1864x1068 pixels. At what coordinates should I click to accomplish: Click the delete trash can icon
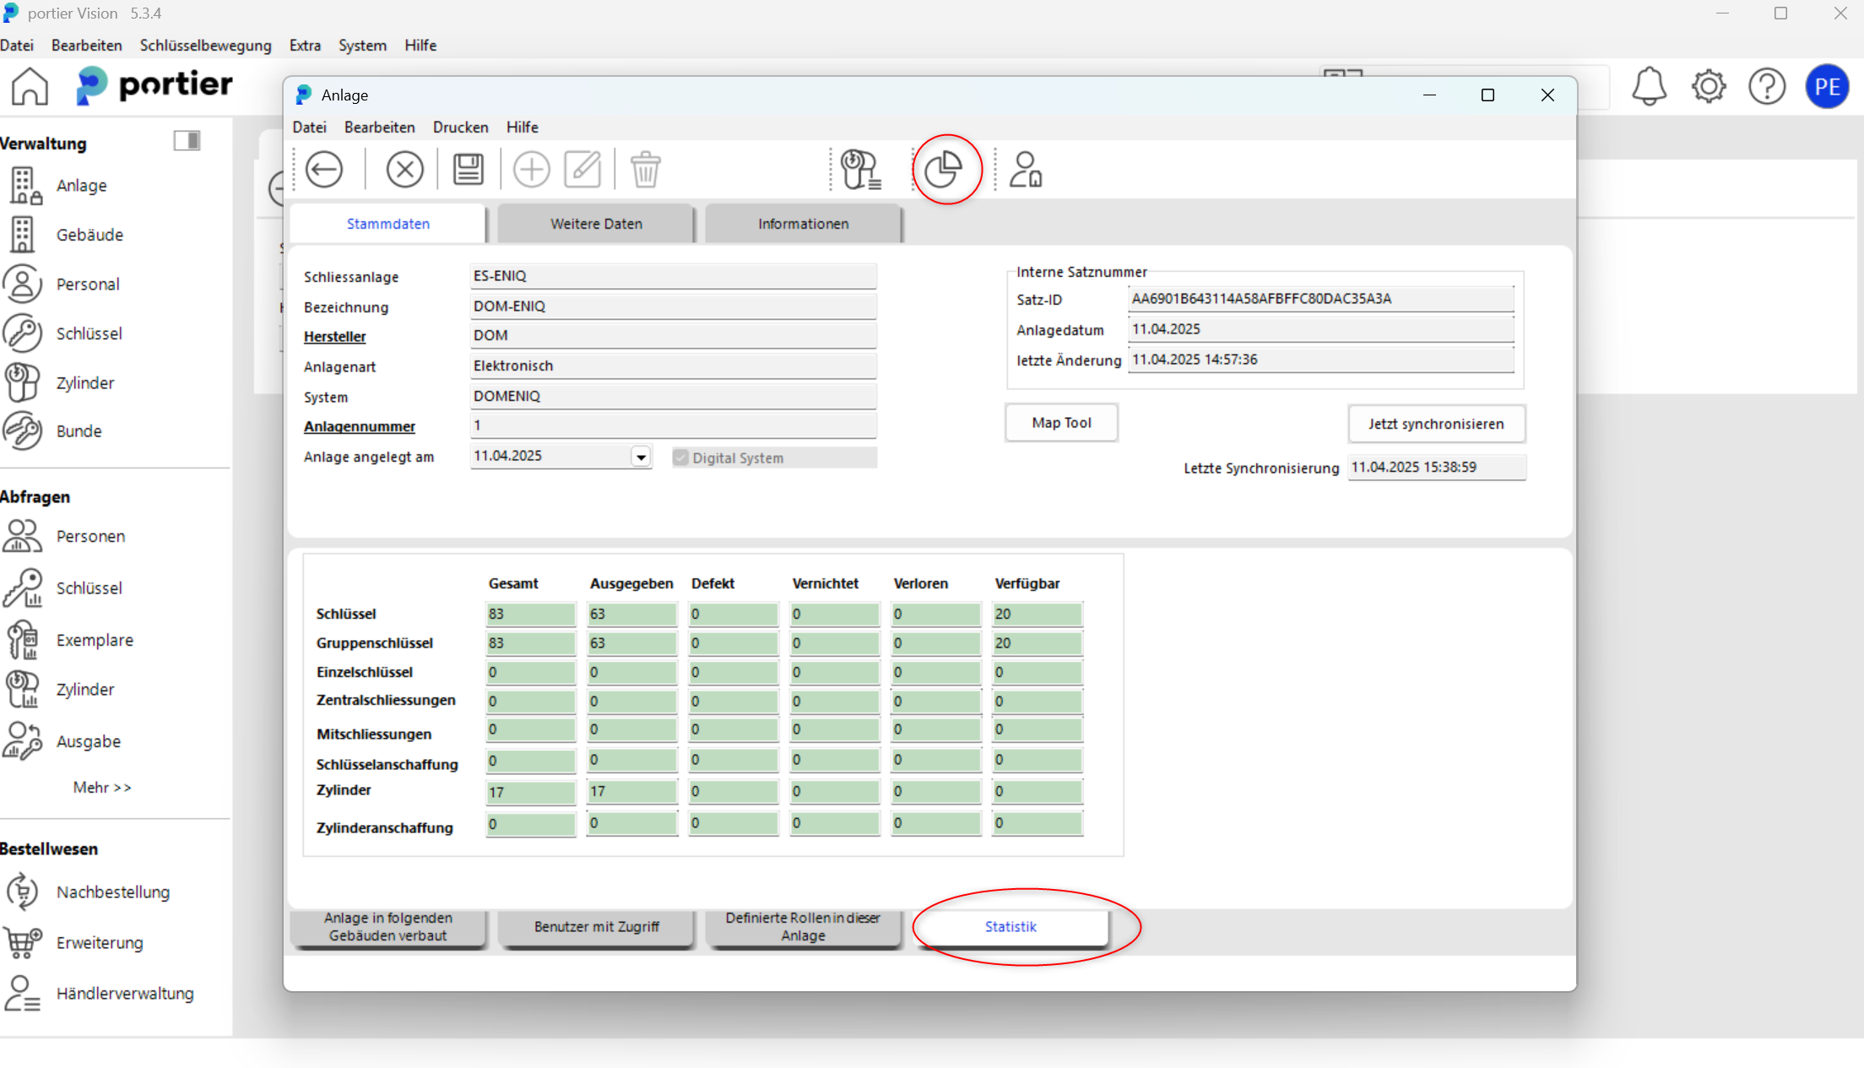tap(645, 170)
